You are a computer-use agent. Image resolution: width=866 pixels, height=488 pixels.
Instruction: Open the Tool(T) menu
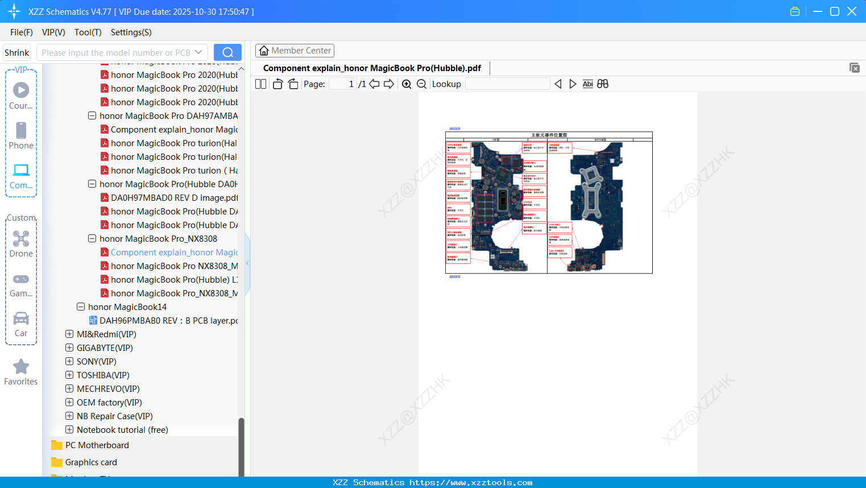click(88, 32)
